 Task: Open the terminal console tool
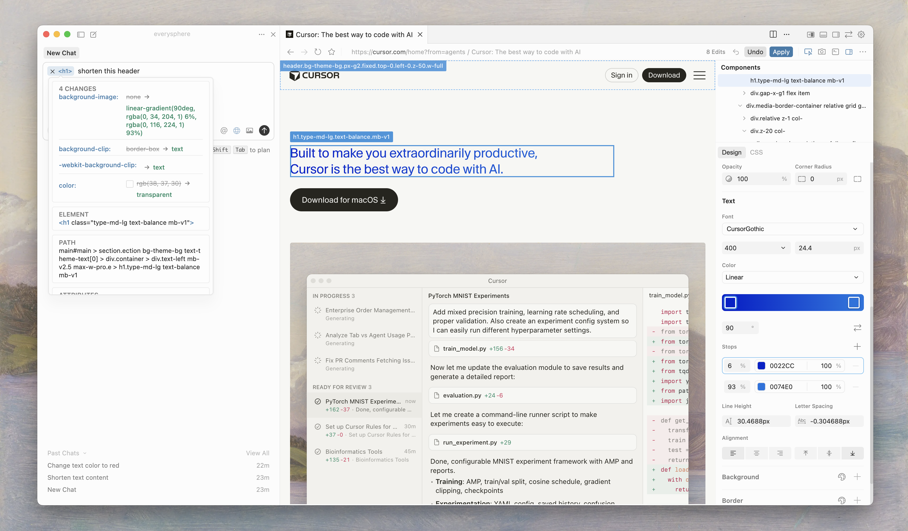(x=835, y=52)
